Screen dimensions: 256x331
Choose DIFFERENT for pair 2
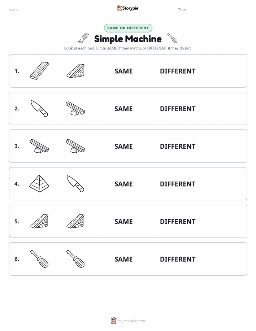pos(178,109)
